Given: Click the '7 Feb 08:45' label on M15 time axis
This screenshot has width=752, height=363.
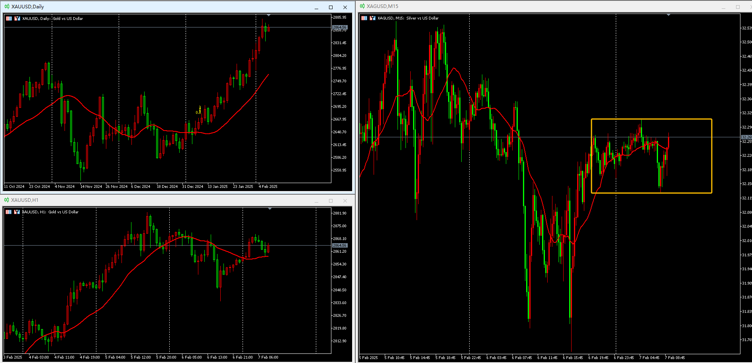Looking at the screenshot, I should tap(675, 357).
